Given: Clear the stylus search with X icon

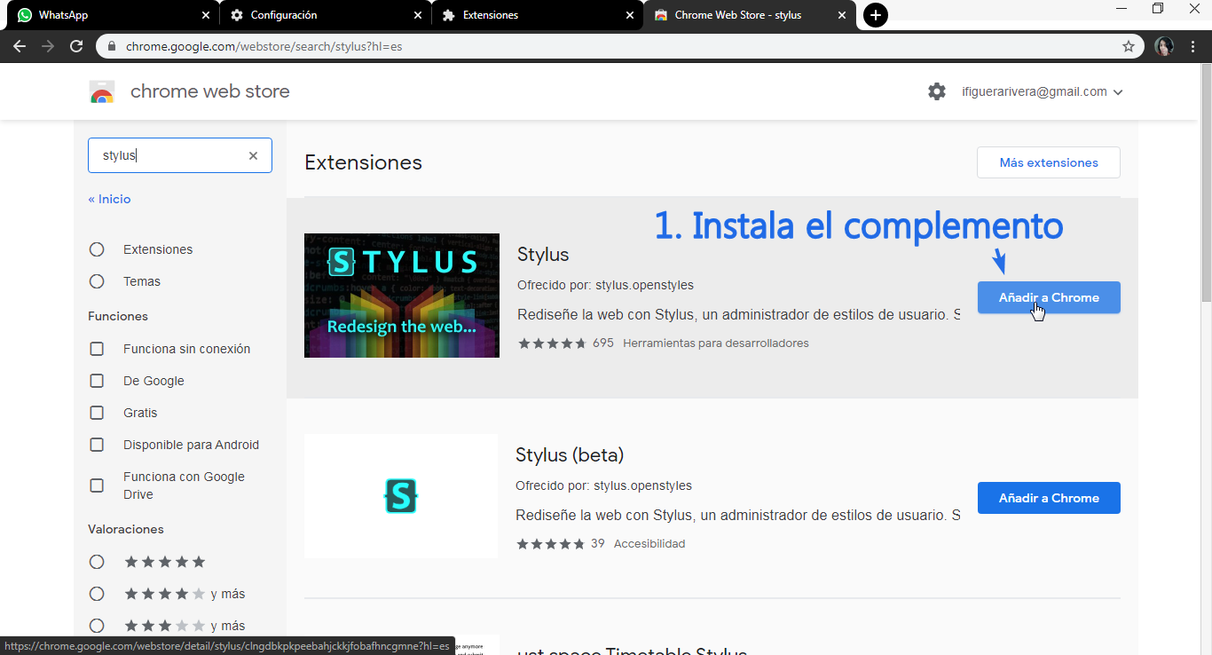Looking at the screenshot, I should tap(253, 155).
